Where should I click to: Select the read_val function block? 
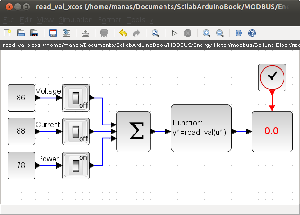[201, 128]
